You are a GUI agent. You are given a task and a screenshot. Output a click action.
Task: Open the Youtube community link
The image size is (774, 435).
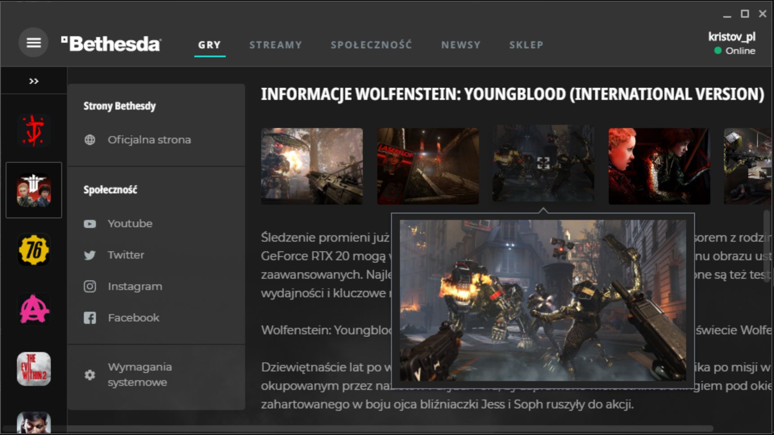coord(130,223)
